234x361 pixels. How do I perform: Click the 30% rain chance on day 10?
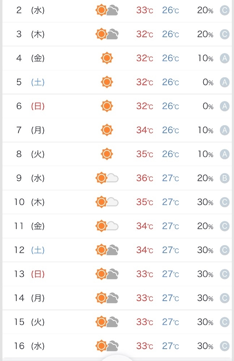[x=205, y=202]
